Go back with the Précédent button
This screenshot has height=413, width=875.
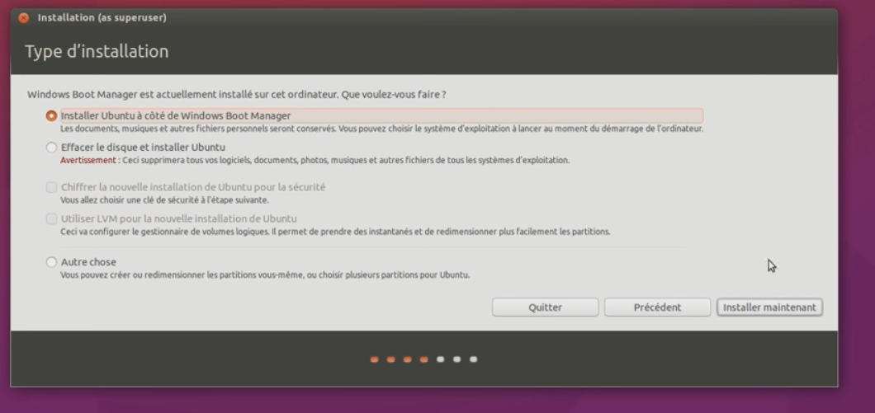pyautogui.click(x=657, y=307)
